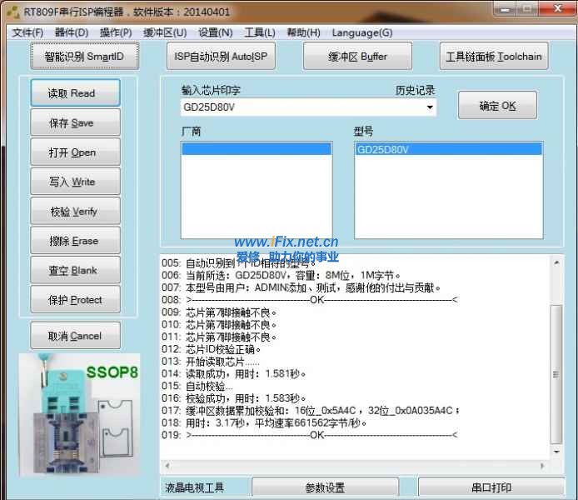Click the 写入 Write button
This screenshot has height=500, width=578.
pyautogui.click(x=75, y=182)
